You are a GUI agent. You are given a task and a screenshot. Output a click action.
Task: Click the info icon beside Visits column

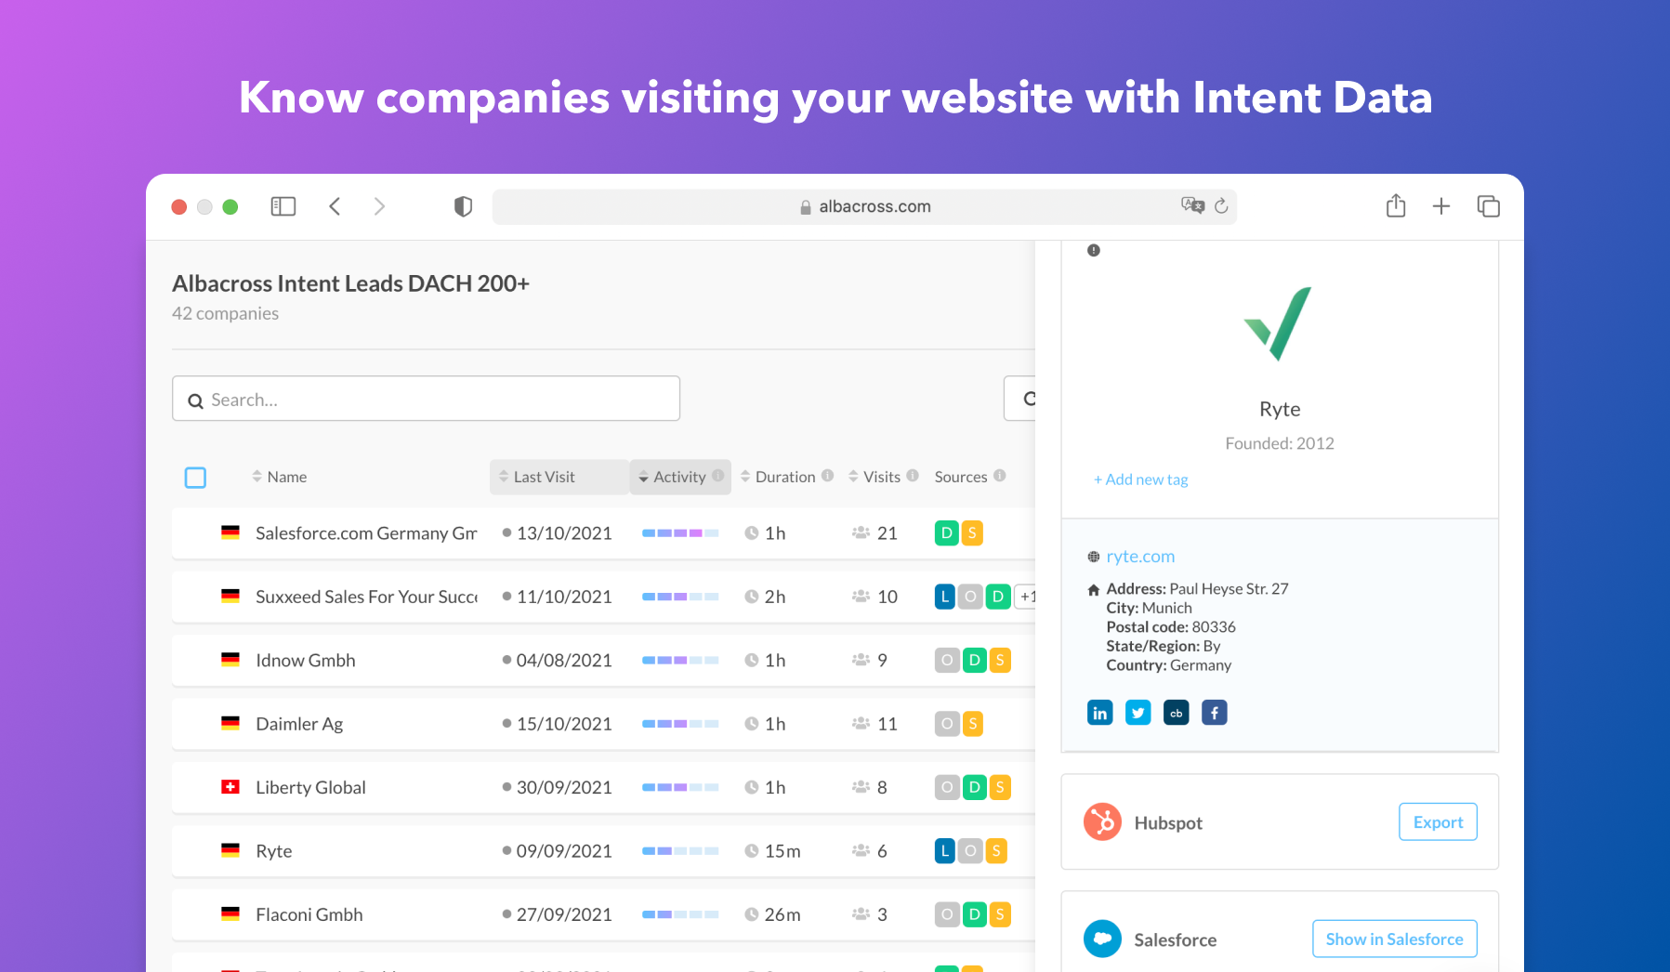coord(913,476)
